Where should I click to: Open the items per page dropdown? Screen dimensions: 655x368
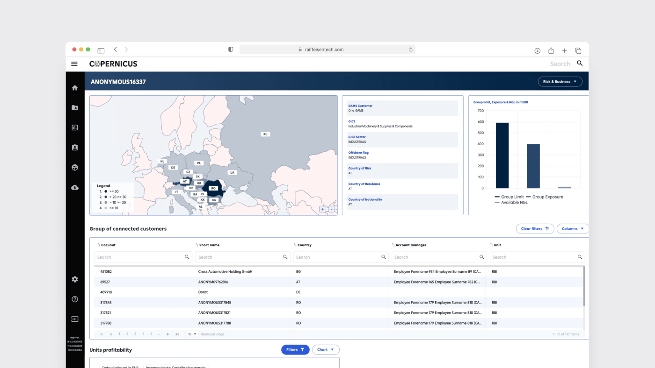point(192,334)
